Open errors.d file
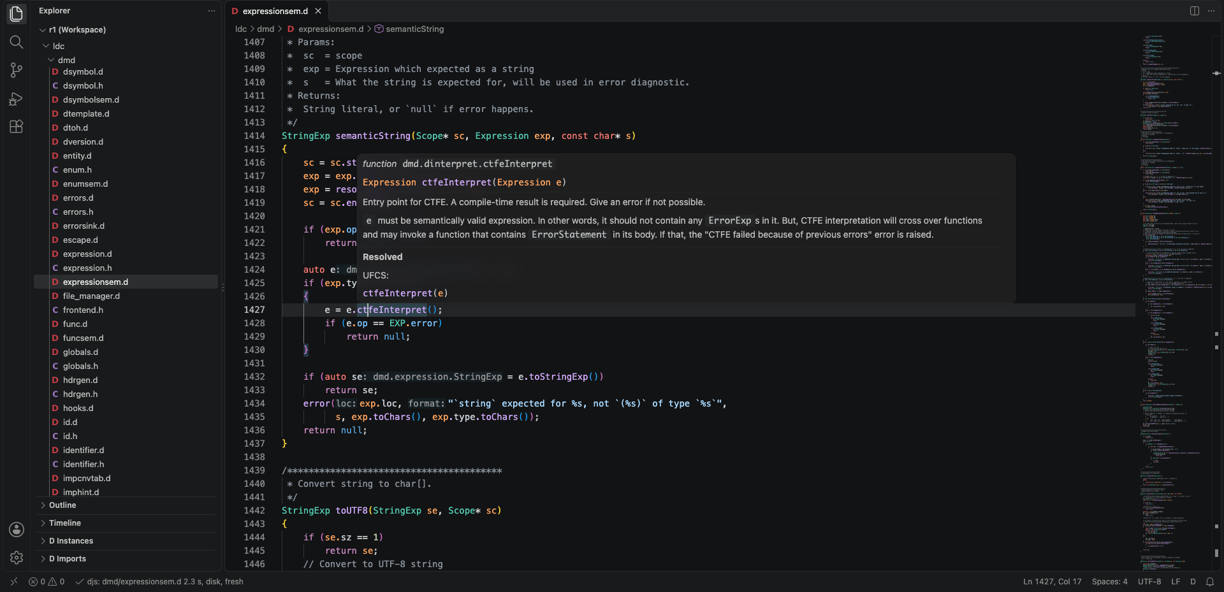Image resolution: width=1224 pixels, height=592 pixels. pos(78,198)
